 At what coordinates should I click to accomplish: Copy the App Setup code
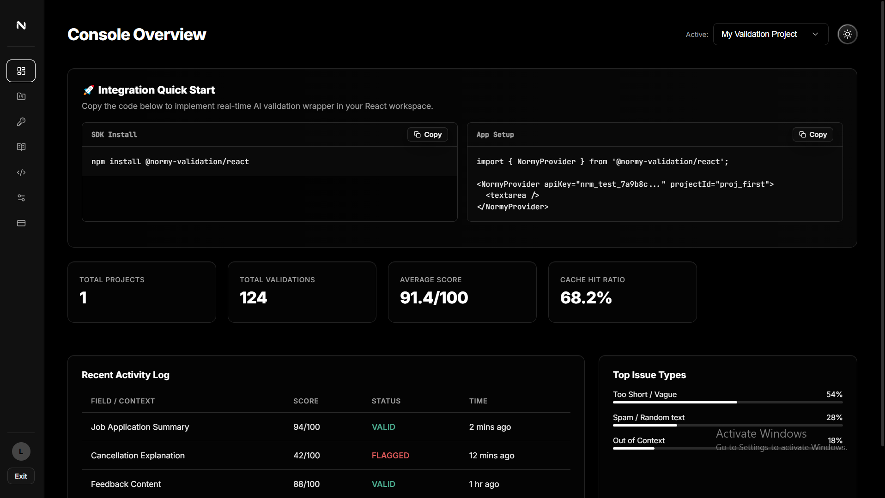pyautogui.click(x=813, y=135)
